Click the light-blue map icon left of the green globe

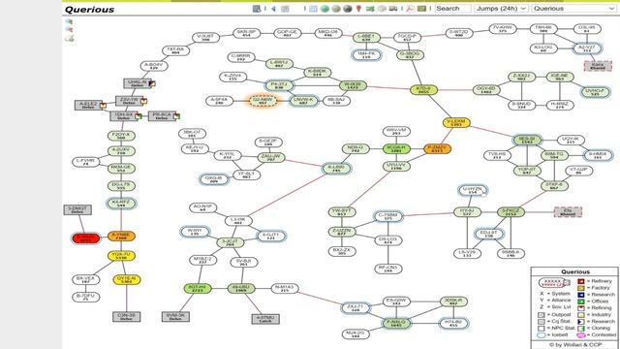coord(313,9)
